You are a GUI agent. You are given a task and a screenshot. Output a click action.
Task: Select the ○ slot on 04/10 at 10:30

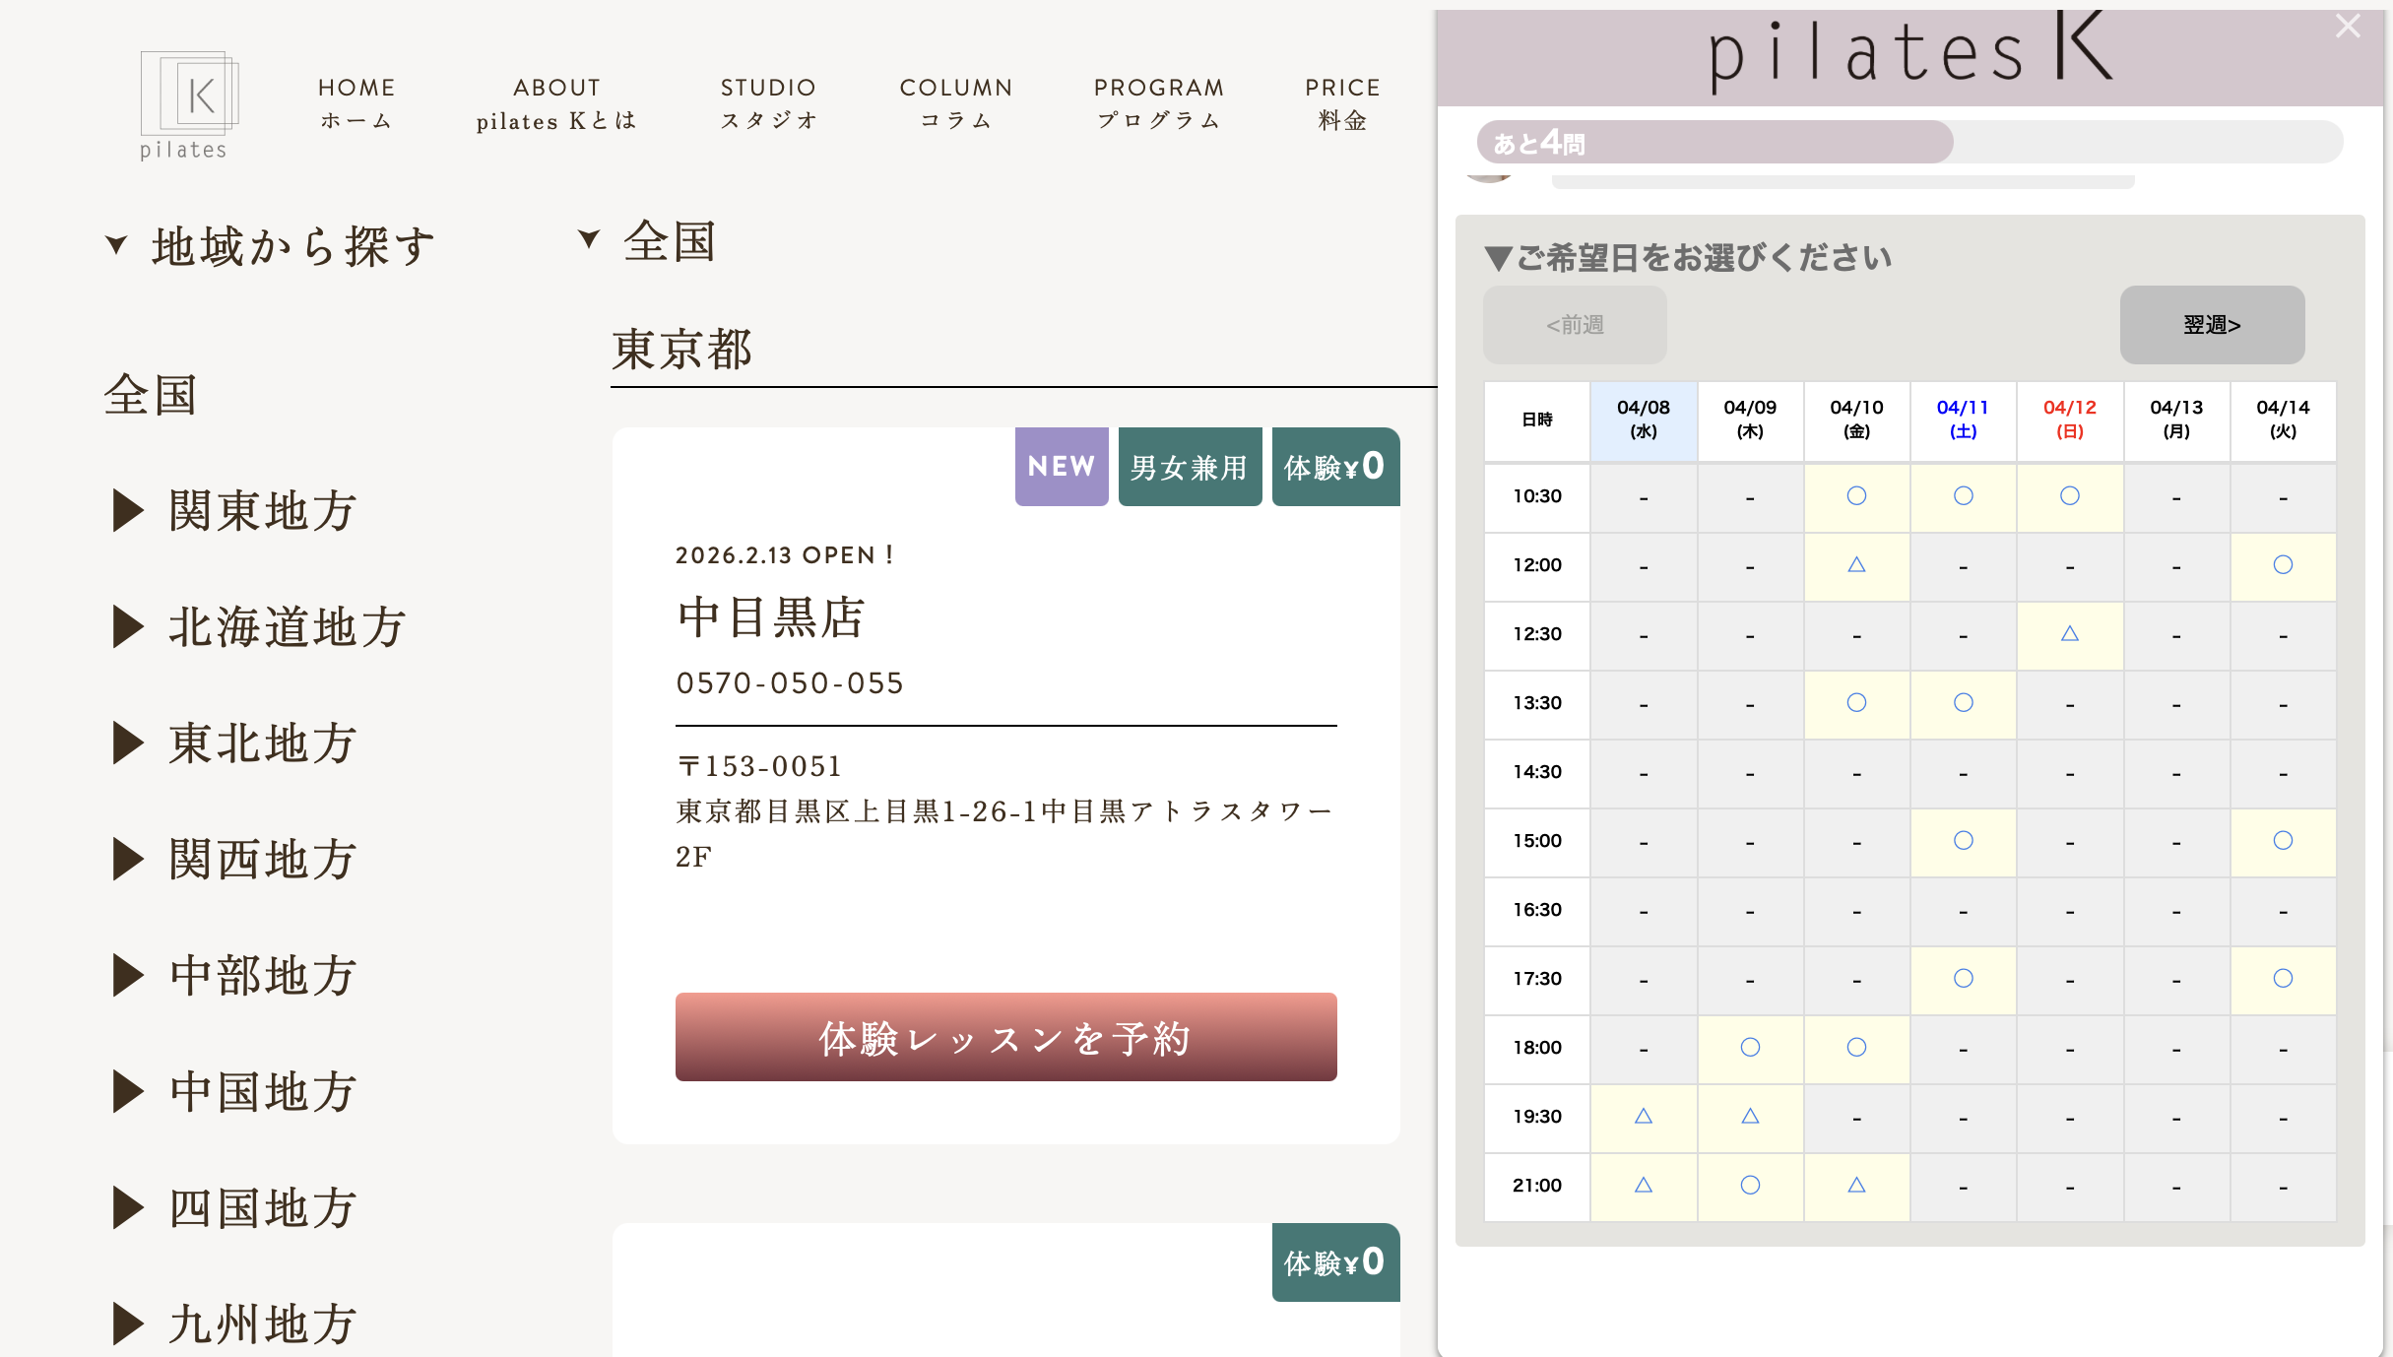click(1855, 497)
